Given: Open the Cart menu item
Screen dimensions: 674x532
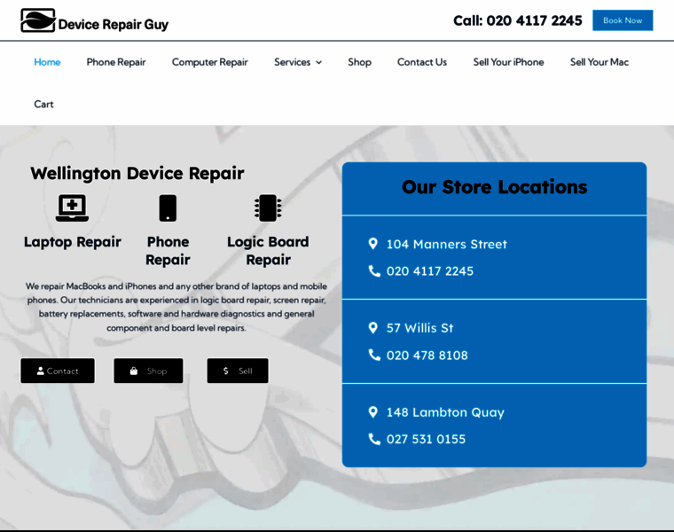Looking at the screenshot, I should point(43,105).
